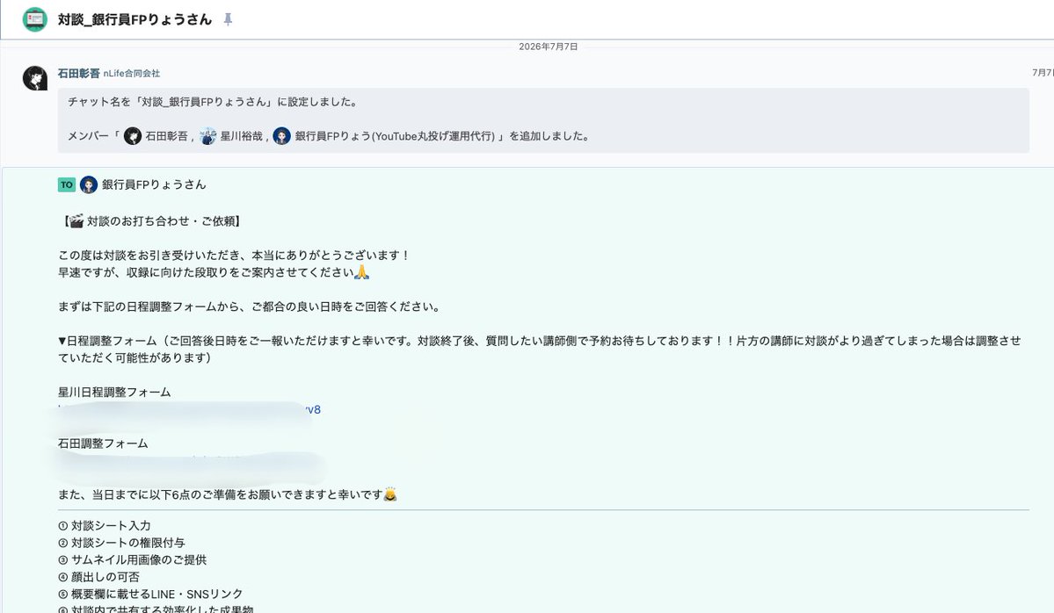Viewport: 1054px width, 613px height.
Task: Click the チャット名を設定しました system message line
Action: (x=213, y=102)
